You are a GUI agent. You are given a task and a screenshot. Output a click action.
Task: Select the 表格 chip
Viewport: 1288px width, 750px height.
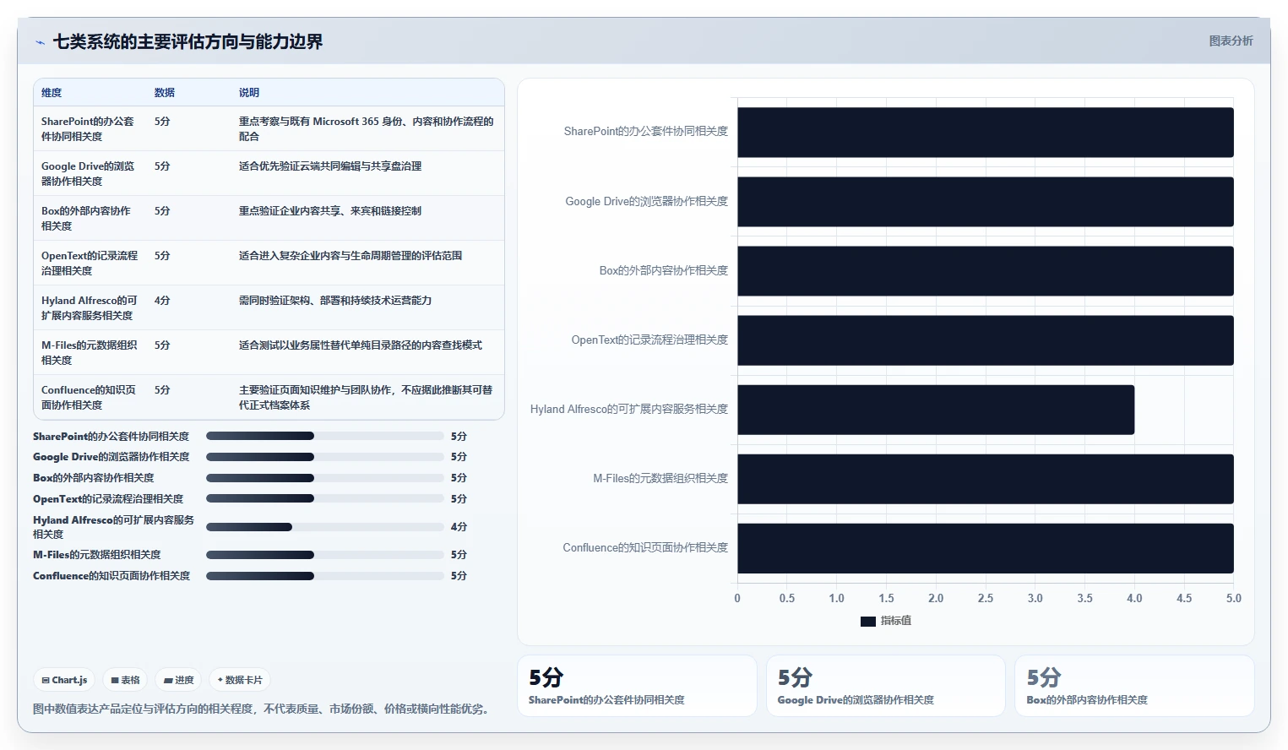point(125,680)
